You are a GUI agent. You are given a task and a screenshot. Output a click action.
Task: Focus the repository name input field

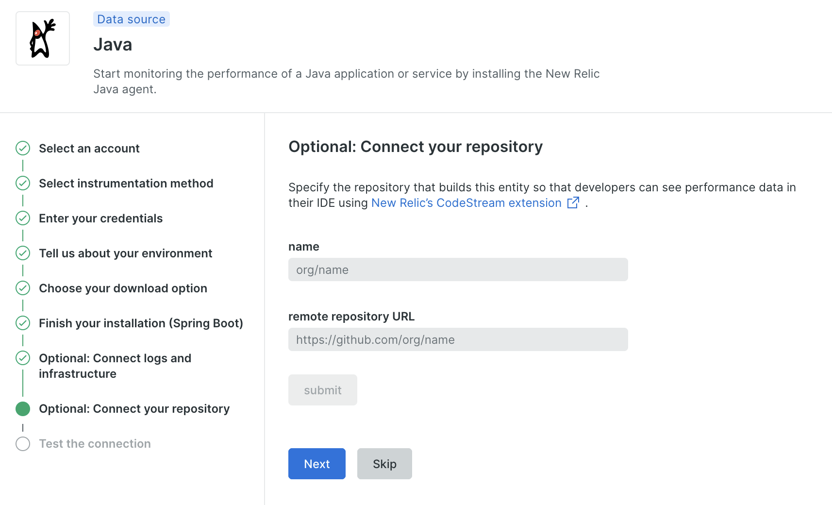[x=458, y=269]
